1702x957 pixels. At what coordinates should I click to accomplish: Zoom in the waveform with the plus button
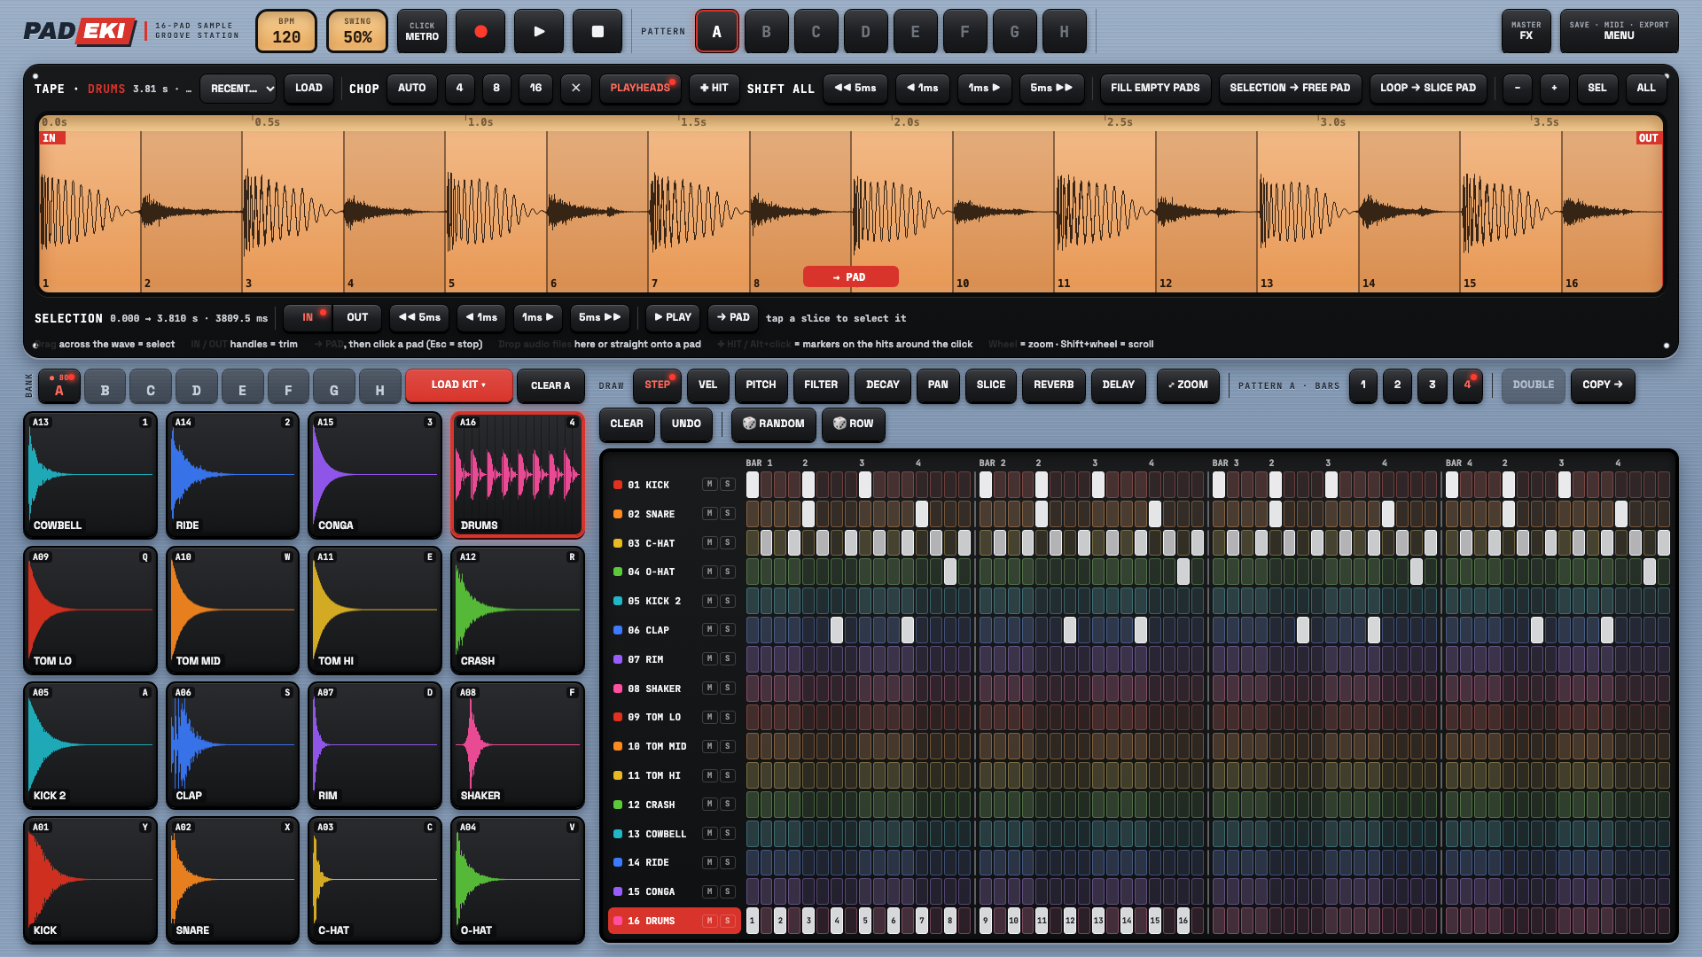[1554, 89]
